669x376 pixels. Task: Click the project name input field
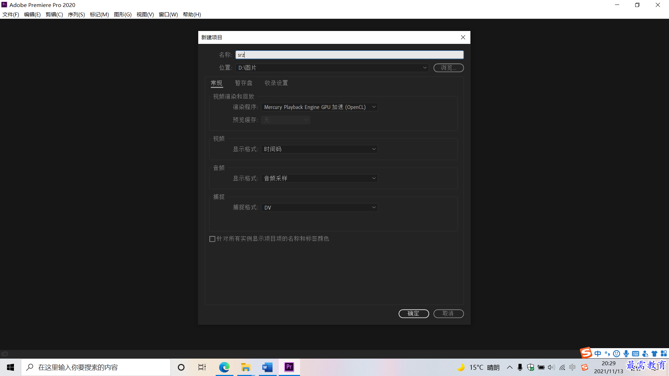[x=349, y=55]
